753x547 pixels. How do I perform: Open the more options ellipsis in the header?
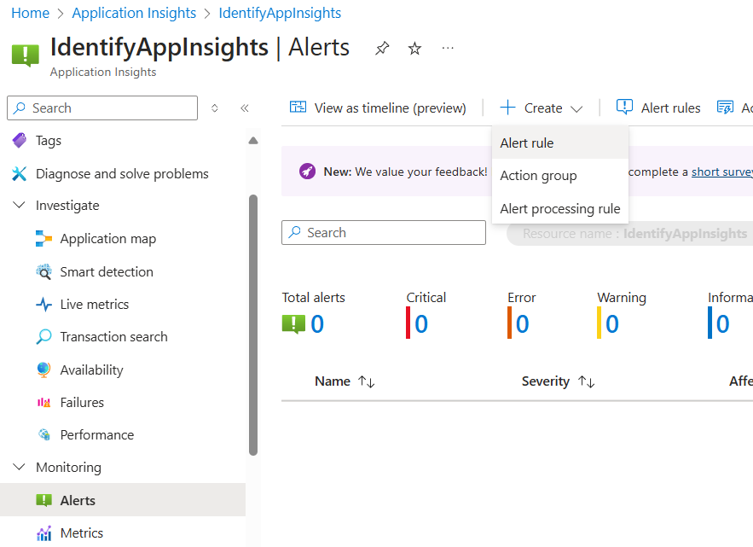[448, 48]
